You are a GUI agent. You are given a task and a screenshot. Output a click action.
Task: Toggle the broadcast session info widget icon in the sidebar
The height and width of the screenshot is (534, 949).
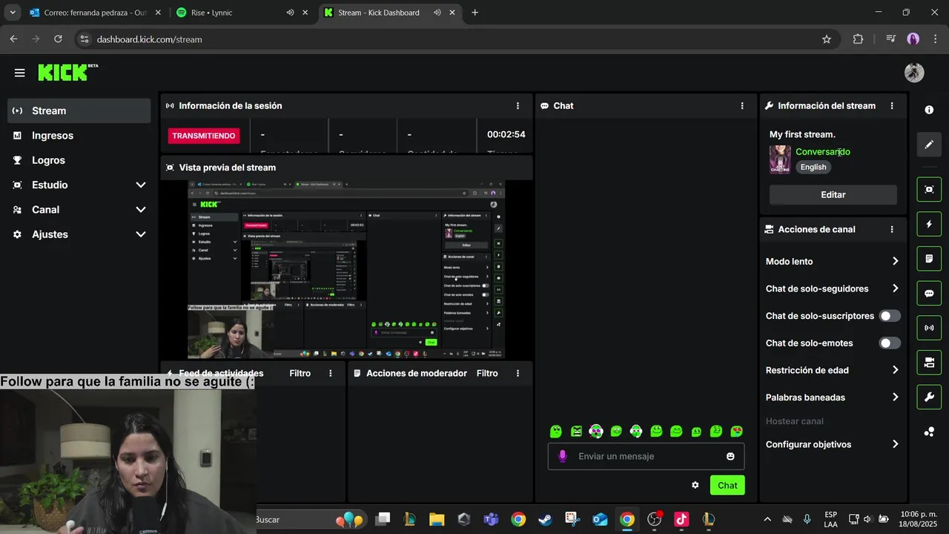929,328
